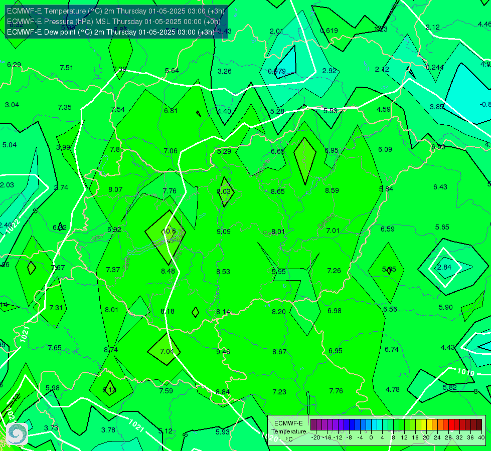Click the 8.53 grid value
Viewport: 491px width, 451px height.
pyautogui.click(x=223, y=272)
